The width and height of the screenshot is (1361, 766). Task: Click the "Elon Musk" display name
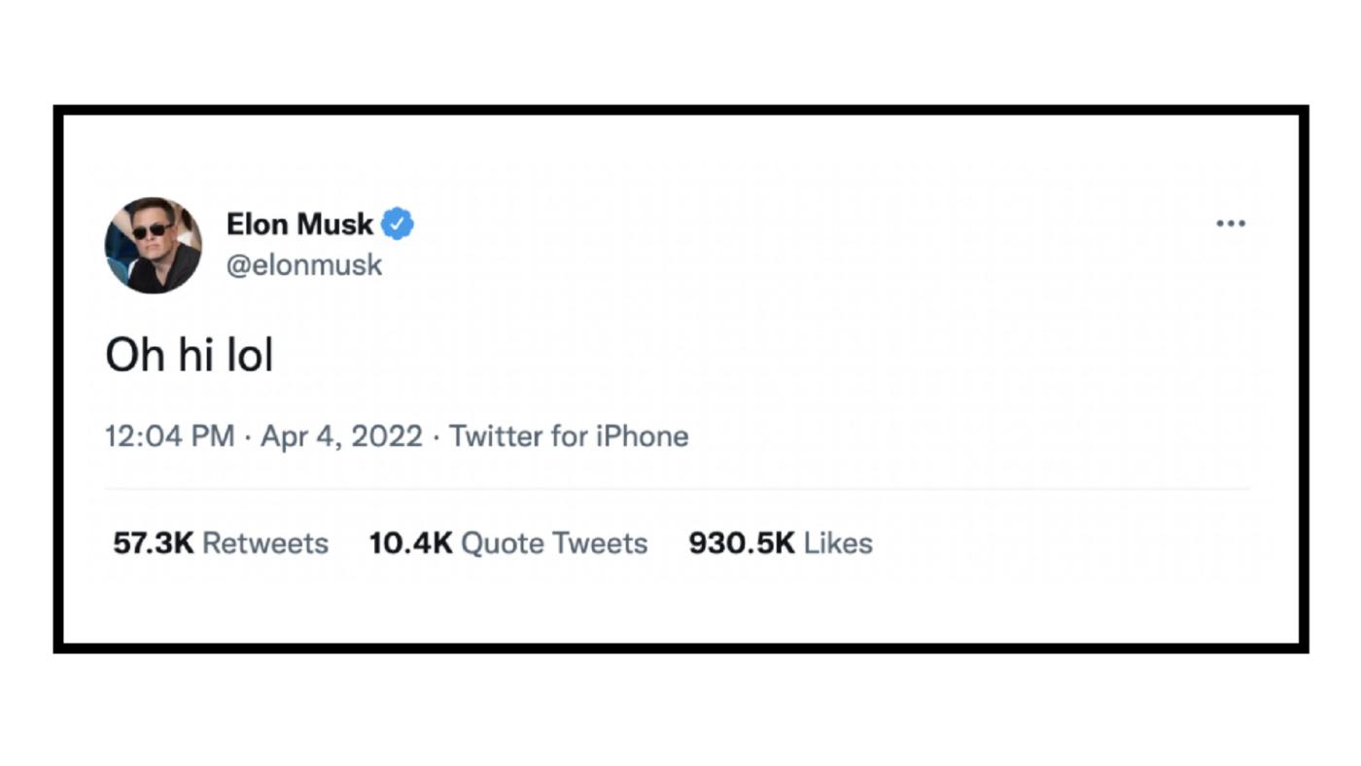(x=299, y=225)
